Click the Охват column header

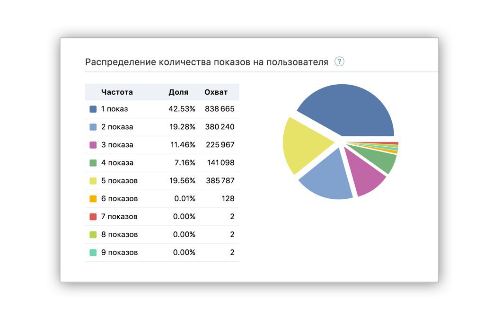click(216, 92)
